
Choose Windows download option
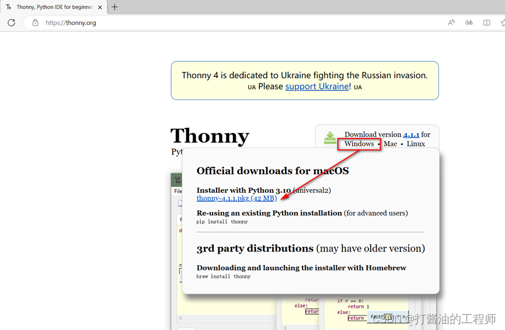click(359, 144)
